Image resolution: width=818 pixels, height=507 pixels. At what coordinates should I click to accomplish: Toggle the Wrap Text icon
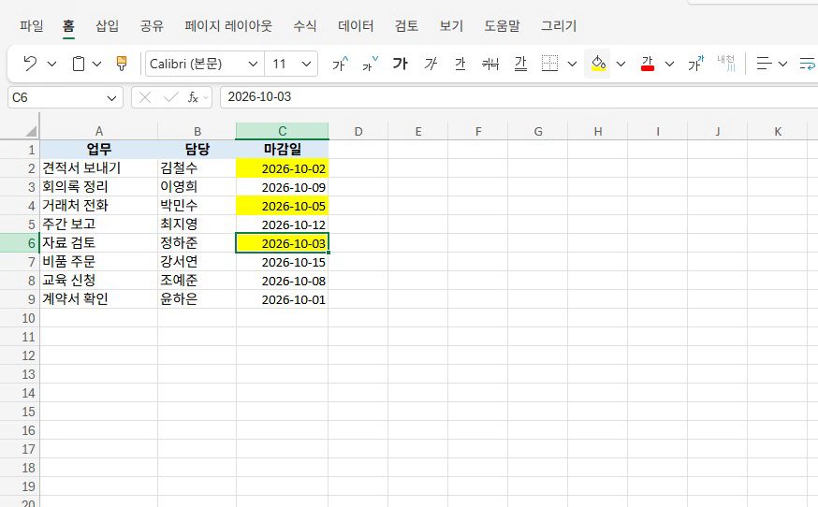click(808, 64)
